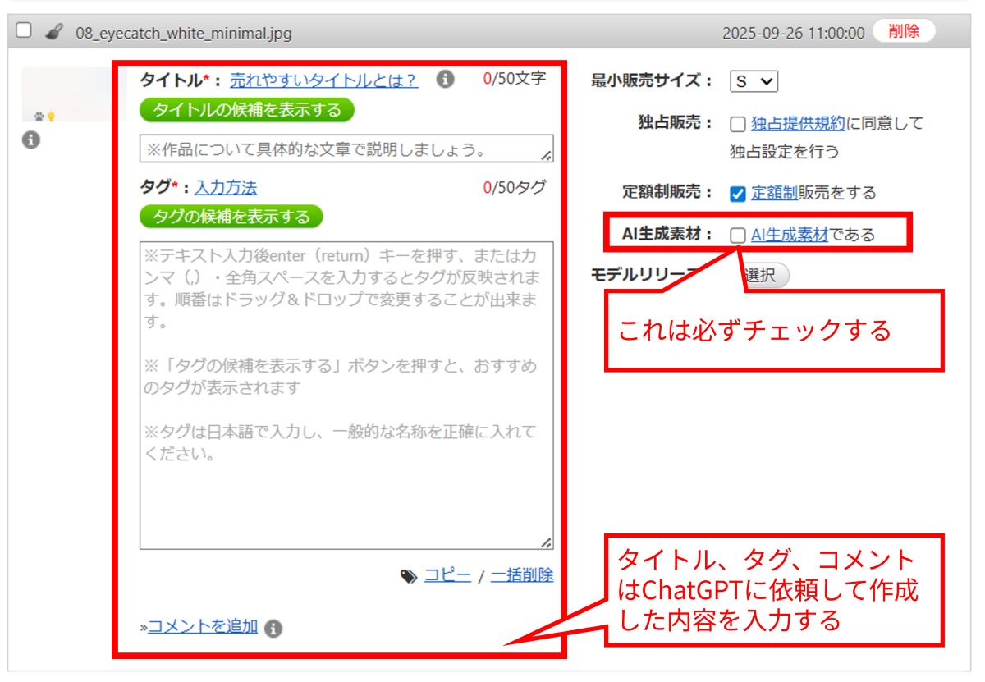Open the 入力方法 link for tags
Screen dimensions: 985x682
[x=226, y=188]
